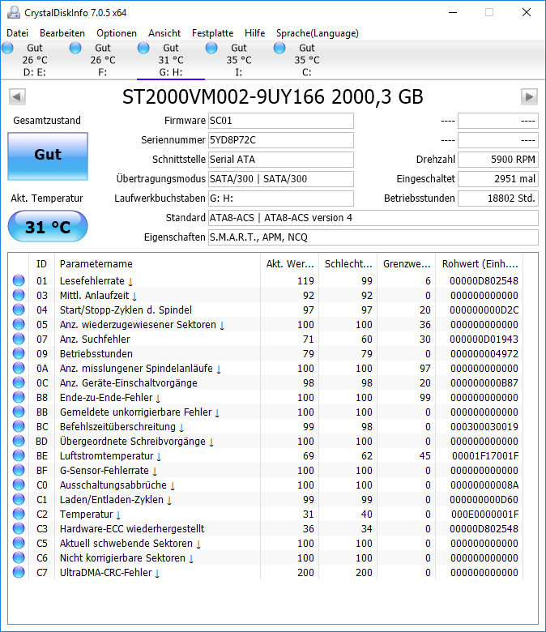
Task: Click the Grenzwert column header
Action: click(407, 263)
